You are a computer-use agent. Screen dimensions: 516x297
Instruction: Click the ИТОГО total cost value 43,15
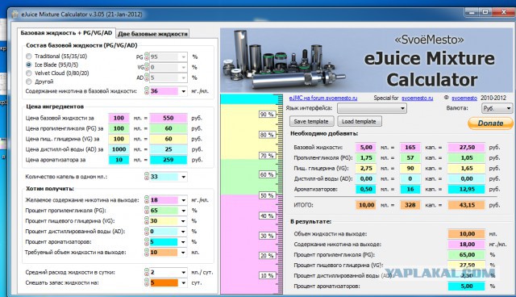(x=467, y=205)
